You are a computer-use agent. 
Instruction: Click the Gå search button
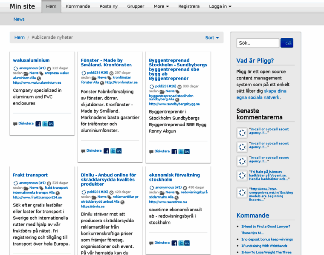(x=287, y=43)
